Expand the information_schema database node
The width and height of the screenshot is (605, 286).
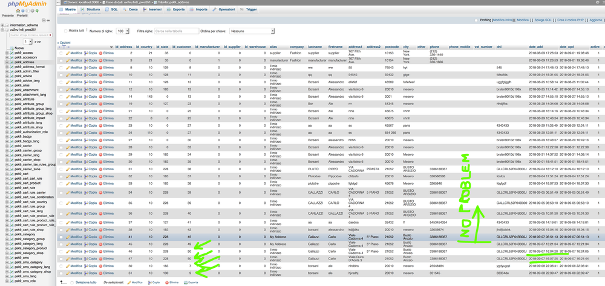click(2, 25)
